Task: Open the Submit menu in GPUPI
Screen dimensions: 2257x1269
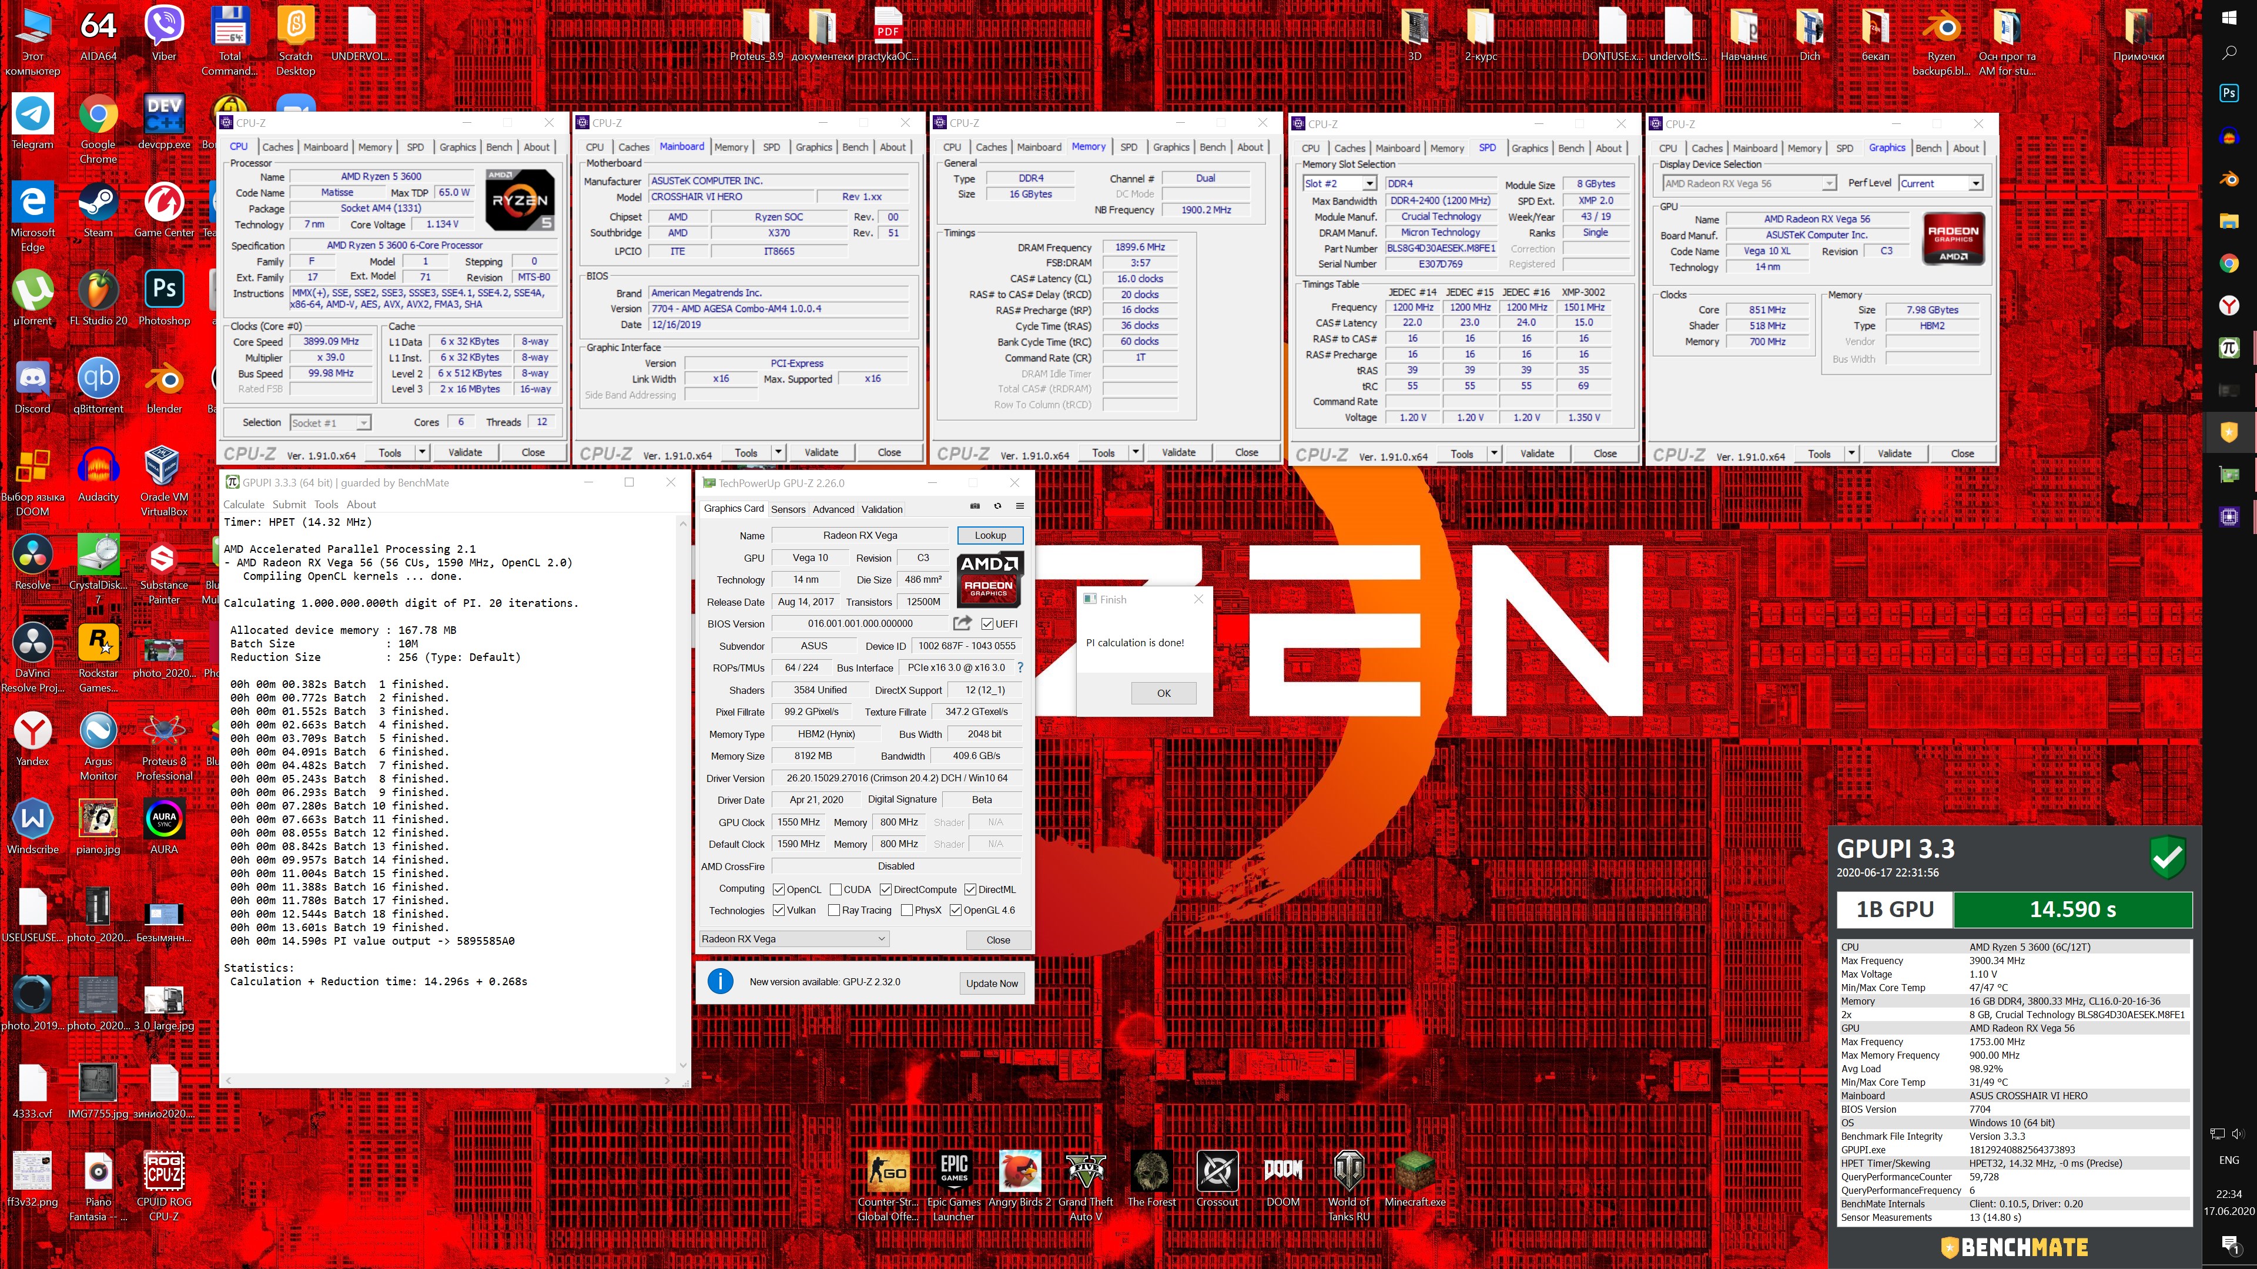Action: coord(289,503)
